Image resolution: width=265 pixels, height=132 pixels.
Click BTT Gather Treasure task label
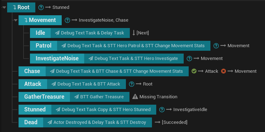coord(102,97)
